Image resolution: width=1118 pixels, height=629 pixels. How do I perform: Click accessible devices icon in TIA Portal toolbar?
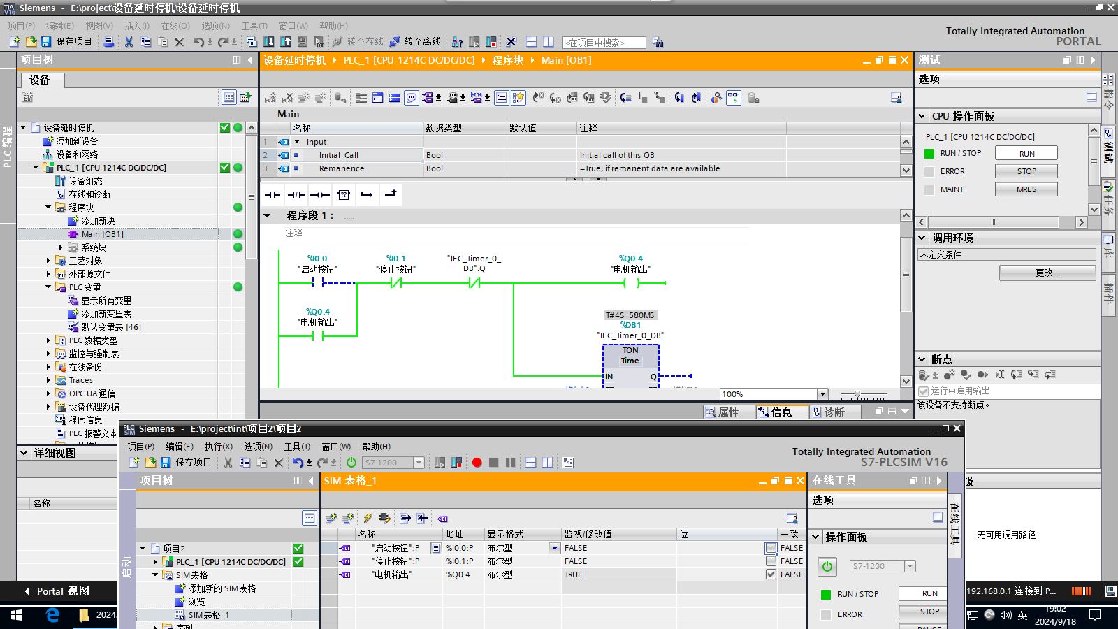pyautogui.click(x=457, y=42)
